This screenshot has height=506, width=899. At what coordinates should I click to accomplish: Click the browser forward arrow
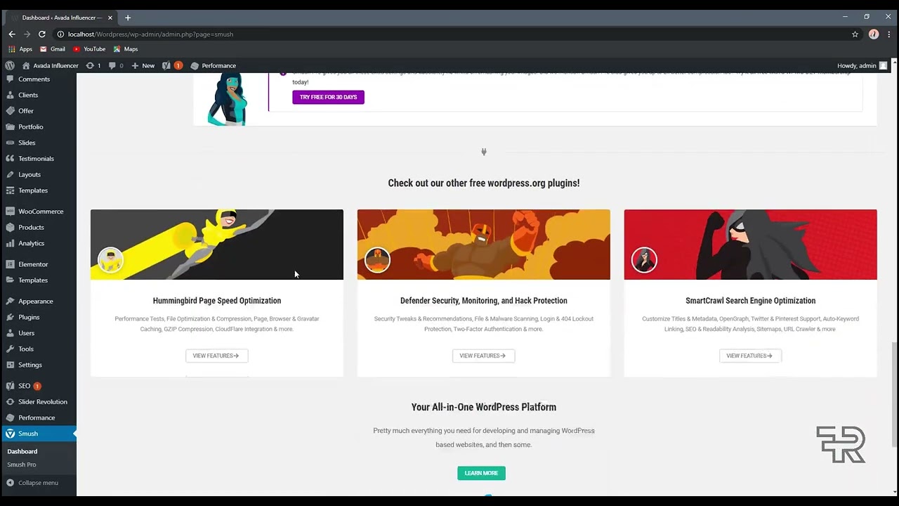click(x=27, y=34)
